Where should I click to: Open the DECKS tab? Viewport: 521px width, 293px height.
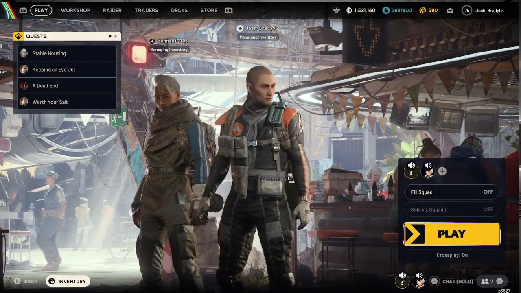pos(179,11)
